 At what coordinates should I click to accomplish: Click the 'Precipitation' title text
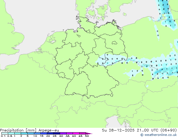pos(12,130)
